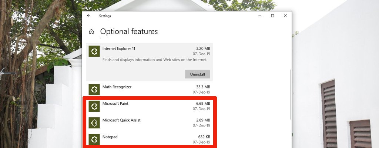Image resolution: width=379 pixels, height=148 pixels.
Task: Click the 6.68 MB size of Paint
Action: tap(203, 104)
